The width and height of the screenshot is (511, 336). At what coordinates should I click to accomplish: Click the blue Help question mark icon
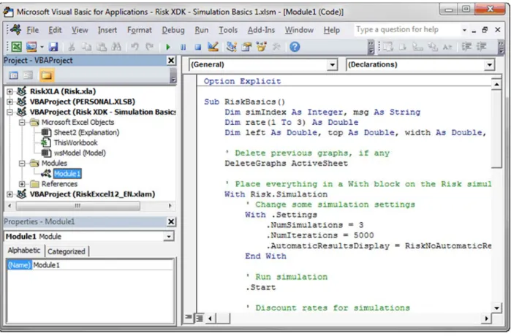pos(295,47)
